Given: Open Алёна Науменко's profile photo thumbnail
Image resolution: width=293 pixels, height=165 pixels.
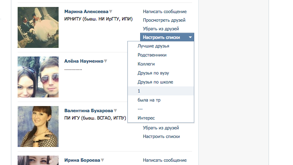Looking at the screenshot, I should [38, 77].
